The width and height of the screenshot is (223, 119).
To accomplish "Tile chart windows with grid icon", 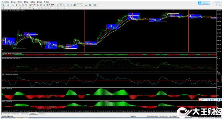I will point(74,5).
